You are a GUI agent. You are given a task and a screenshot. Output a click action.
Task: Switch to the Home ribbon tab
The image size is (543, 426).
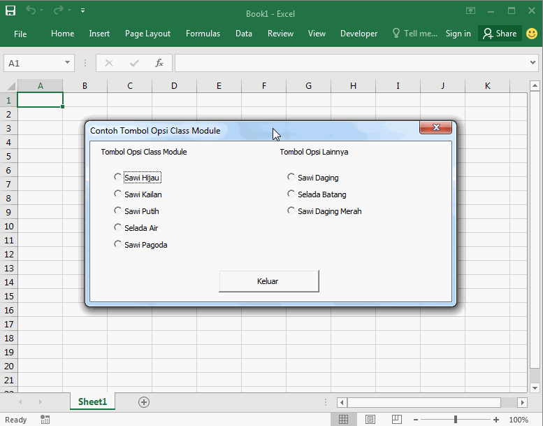[62, 34]
